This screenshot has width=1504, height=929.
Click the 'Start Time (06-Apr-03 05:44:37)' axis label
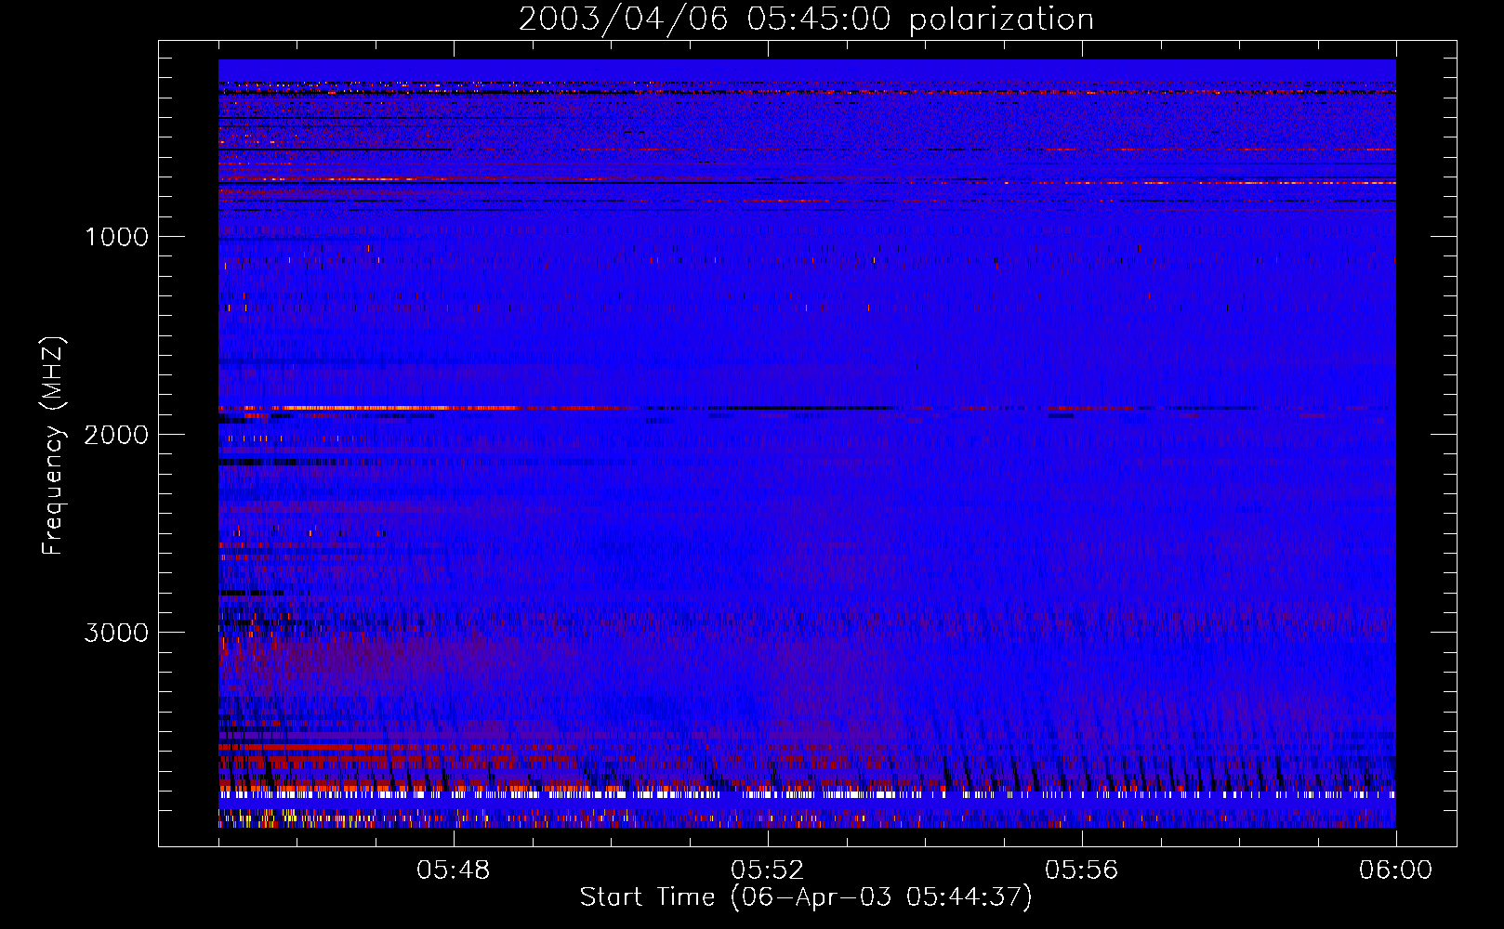(806, 896)
